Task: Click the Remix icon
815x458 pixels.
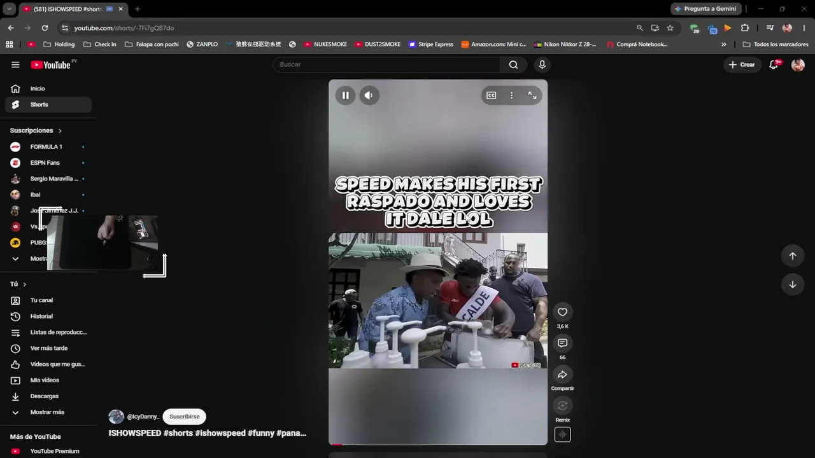Action: (x=562, y=405)
